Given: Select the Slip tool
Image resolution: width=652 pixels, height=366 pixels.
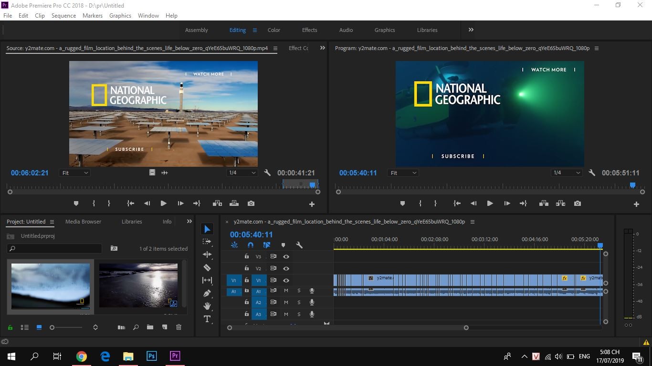Looking at the screenshot, I should 207,280.
